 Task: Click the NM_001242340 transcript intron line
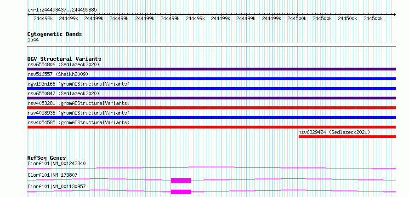[x=211, y=168]
